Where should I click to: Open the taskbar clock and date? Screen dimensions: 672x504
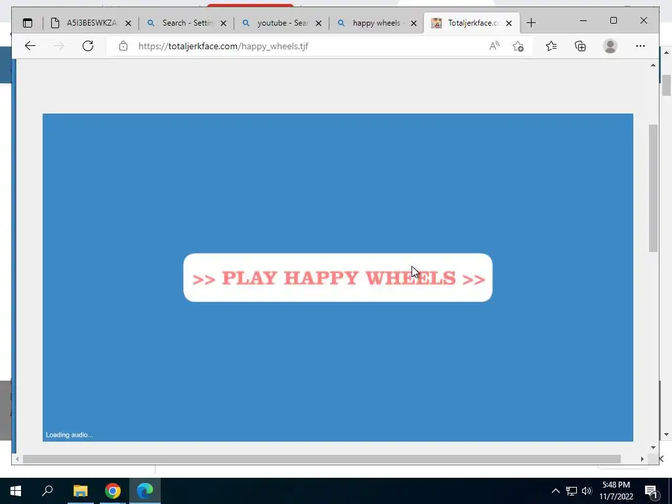click(616, 491)
